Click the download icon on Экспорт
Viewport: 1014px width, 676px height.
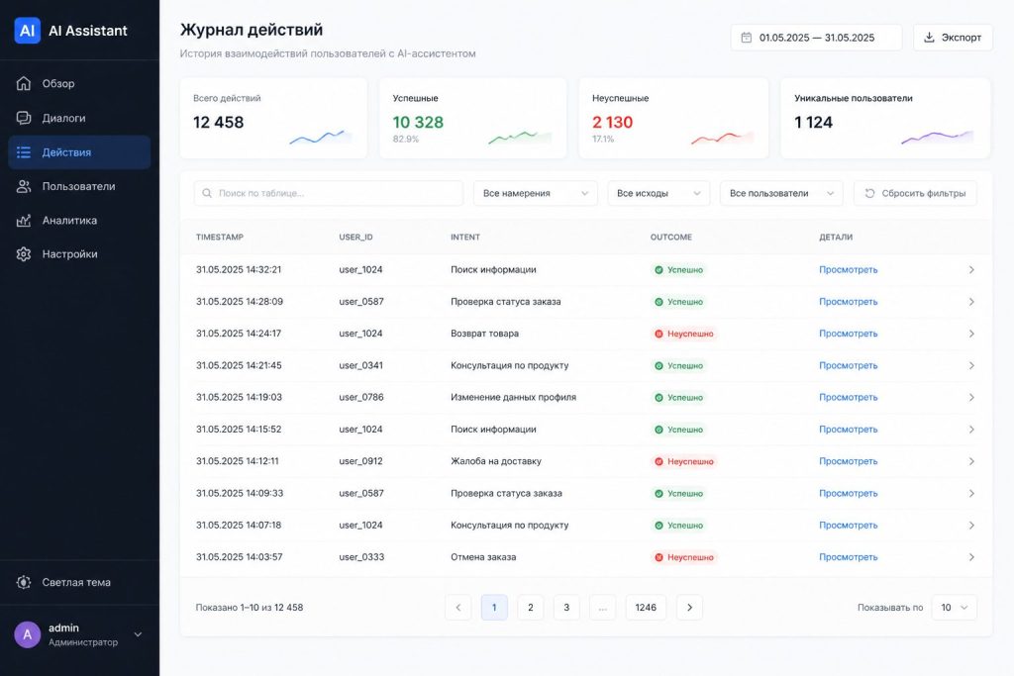click(929, 38)
